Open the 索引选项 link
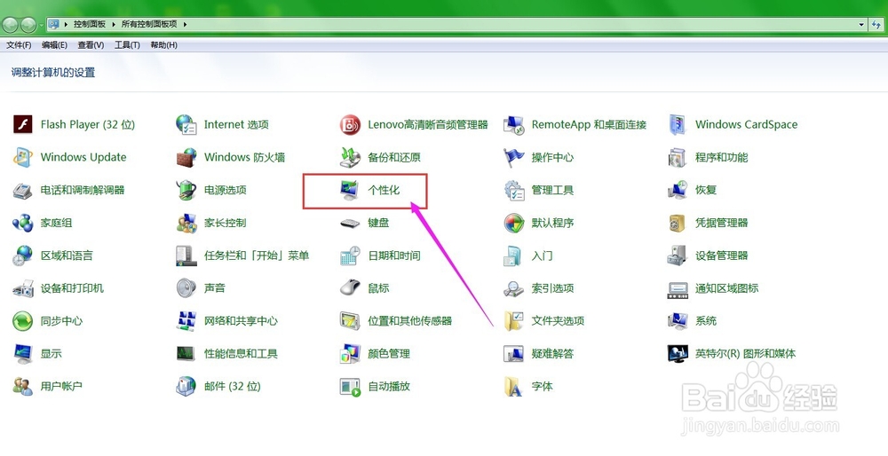 (x=552, y=288)
